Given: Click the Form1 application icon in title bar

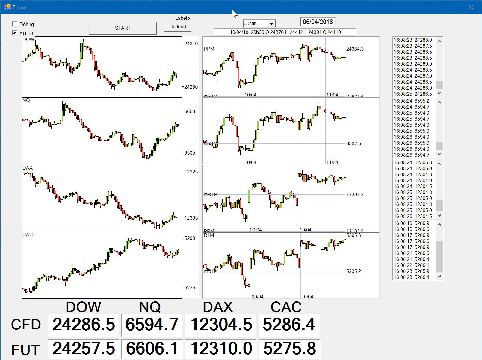Looking at the screenshot, I should 7,7.
